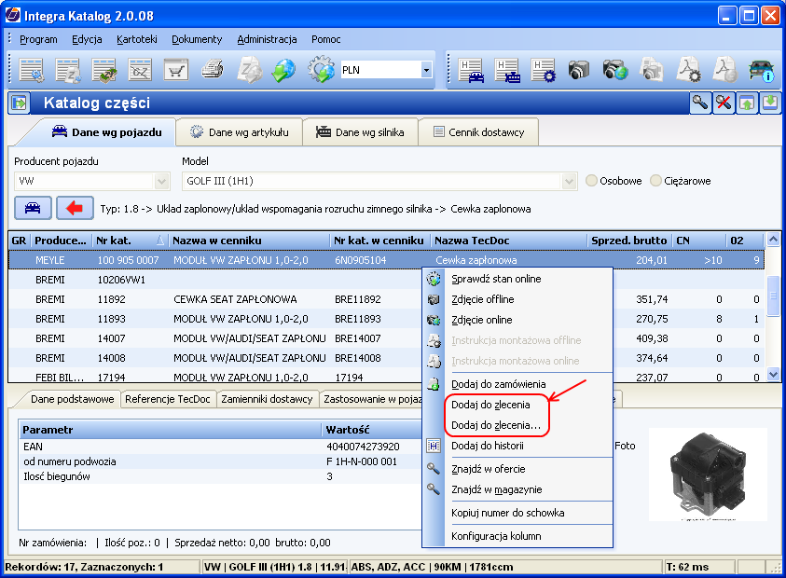Open the Dokumenty menu
This screenshot has width=786, height=578.
point(197,39)
